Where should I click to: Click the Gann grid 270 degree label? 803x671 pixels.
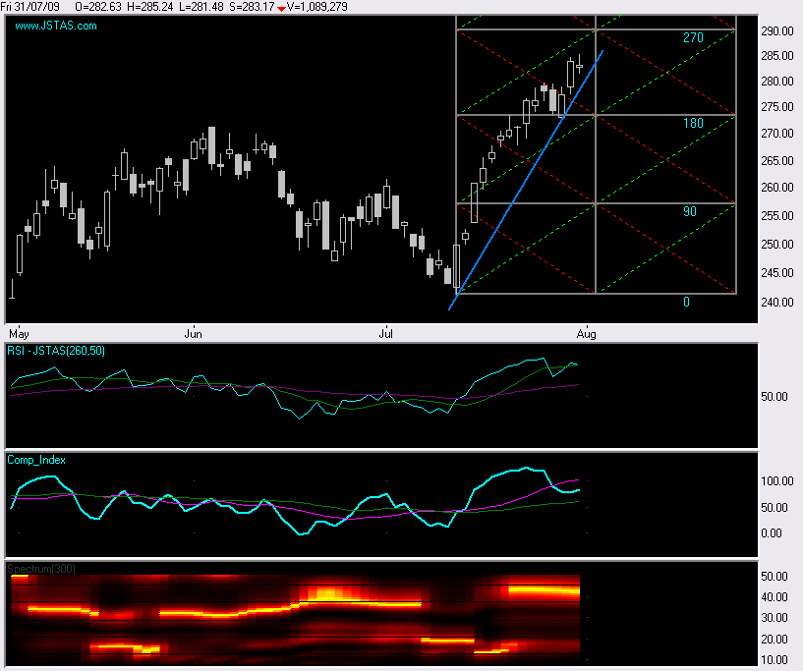[x=694, y=38]
